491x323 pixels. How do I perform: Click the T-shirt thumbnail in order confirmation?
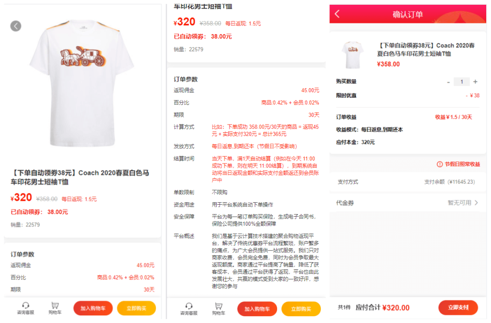click(352, 55)
